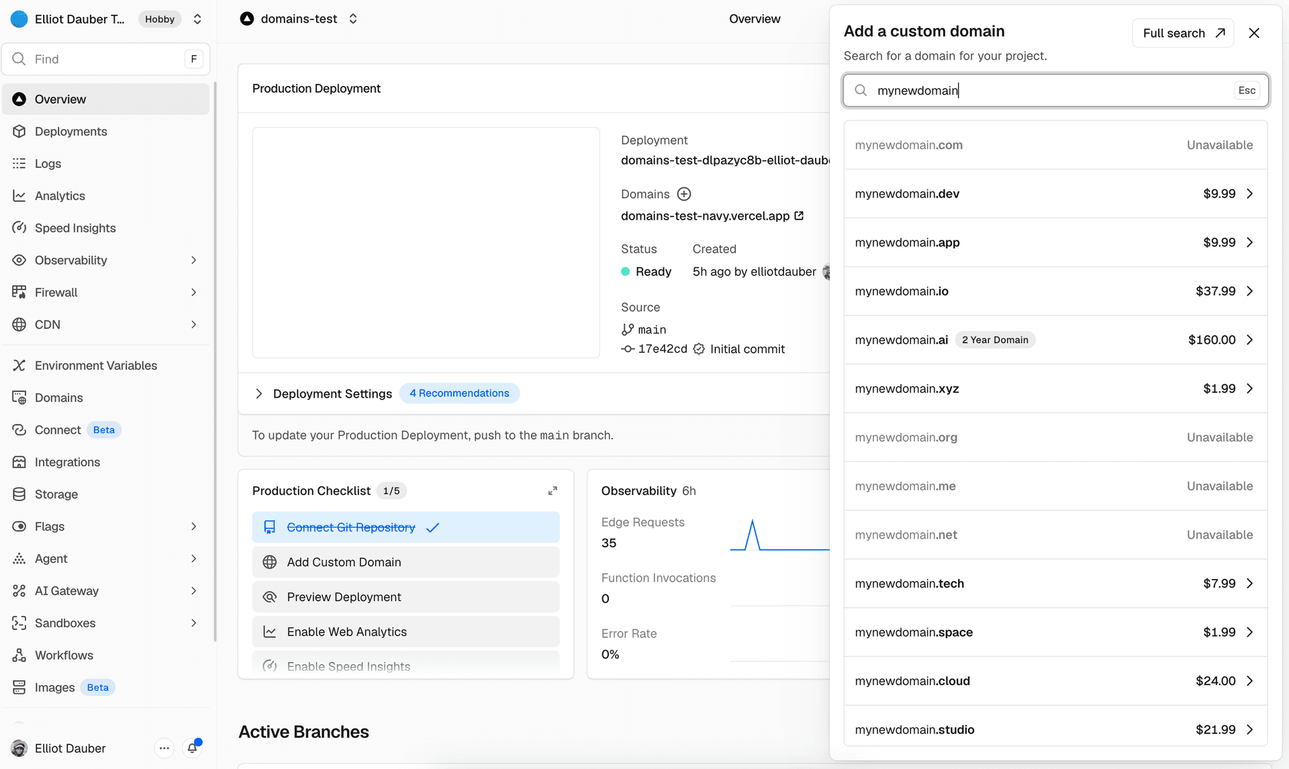Viewport: 1289px width, 769px height.
Task: Open Logs via its list icon
Action: (x=19, y=164)
